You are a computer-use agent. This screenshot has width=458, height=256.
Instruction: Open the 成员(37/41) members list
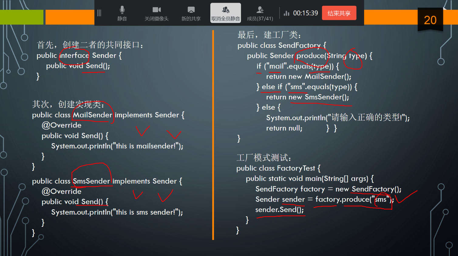click(260, 13)
